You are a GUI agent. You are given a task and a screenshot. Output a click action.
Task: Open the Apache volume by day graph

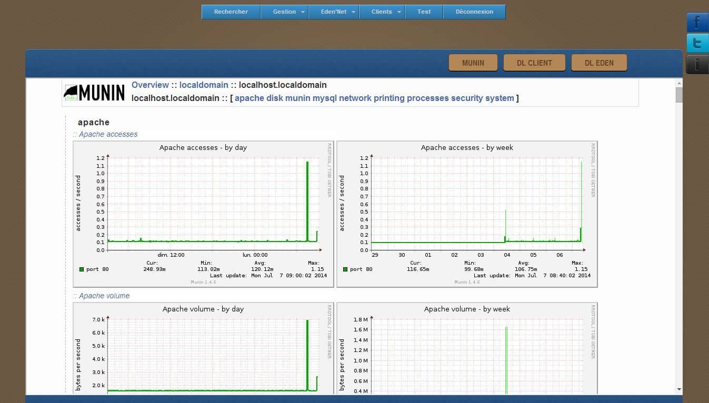(204, 348)
